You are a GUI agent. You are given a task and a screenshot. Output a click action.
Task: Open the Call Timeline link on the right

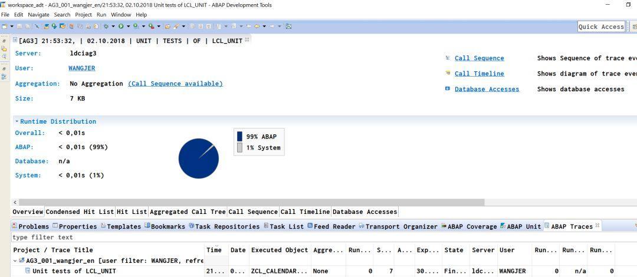pos(479,74)
